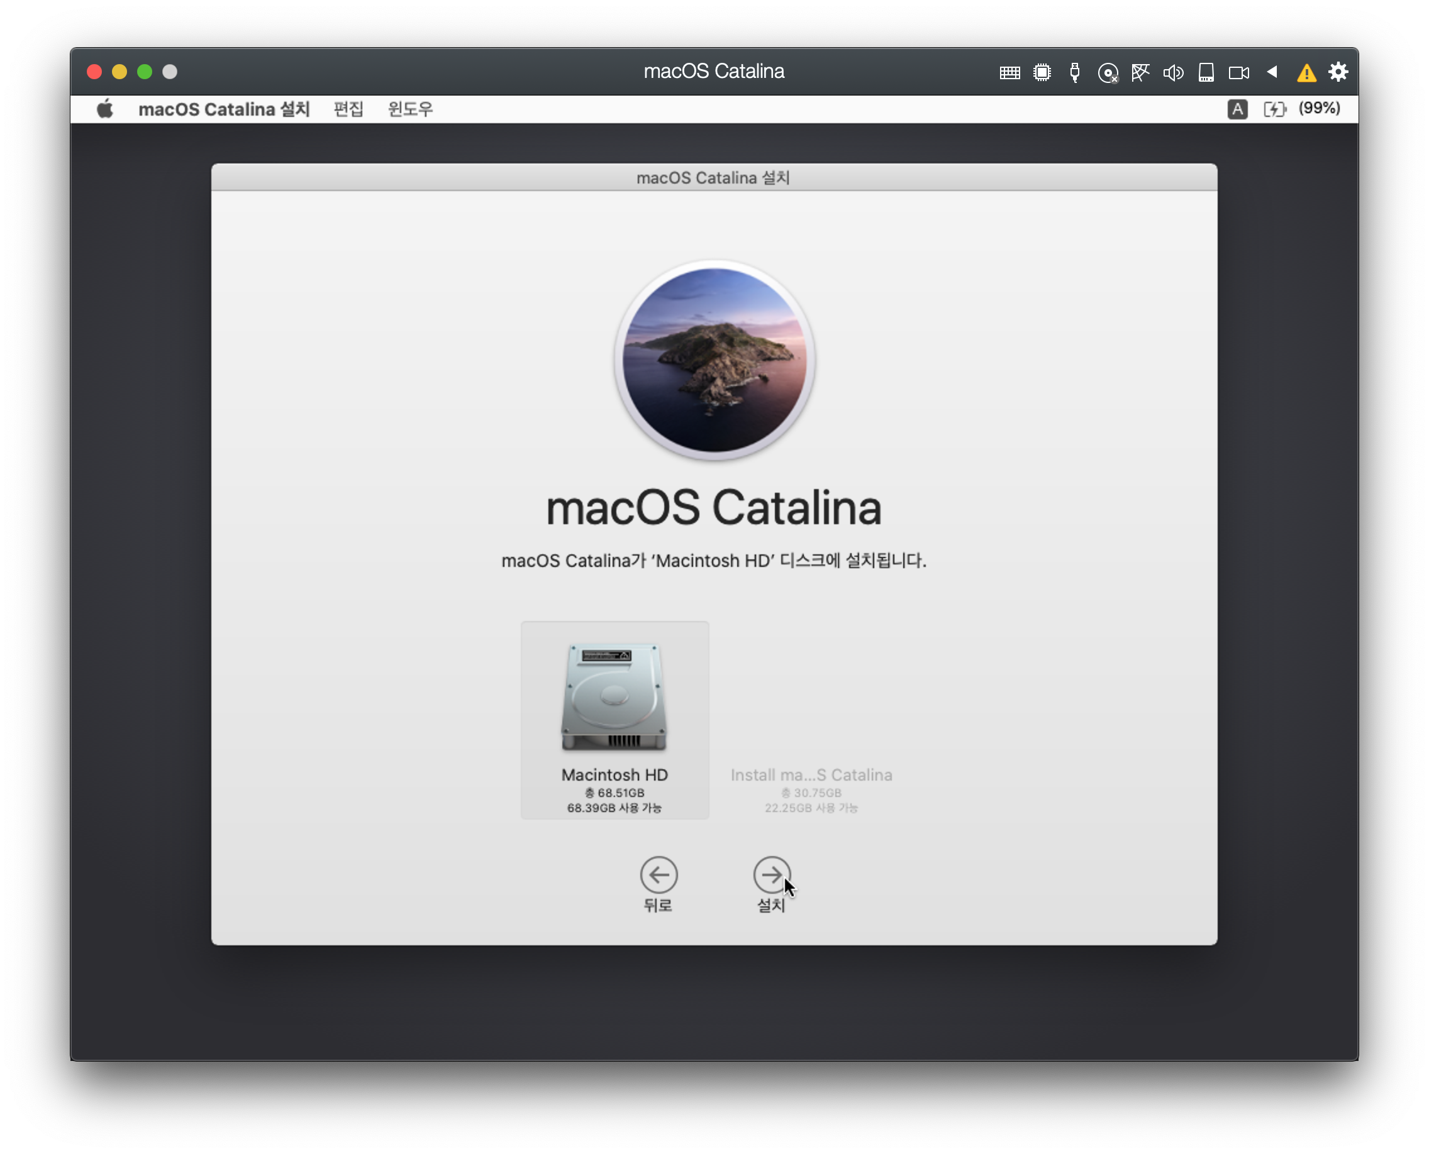Click the network spiderweb icon
Screen dimensions: 1429x1154
[1140, 72]
